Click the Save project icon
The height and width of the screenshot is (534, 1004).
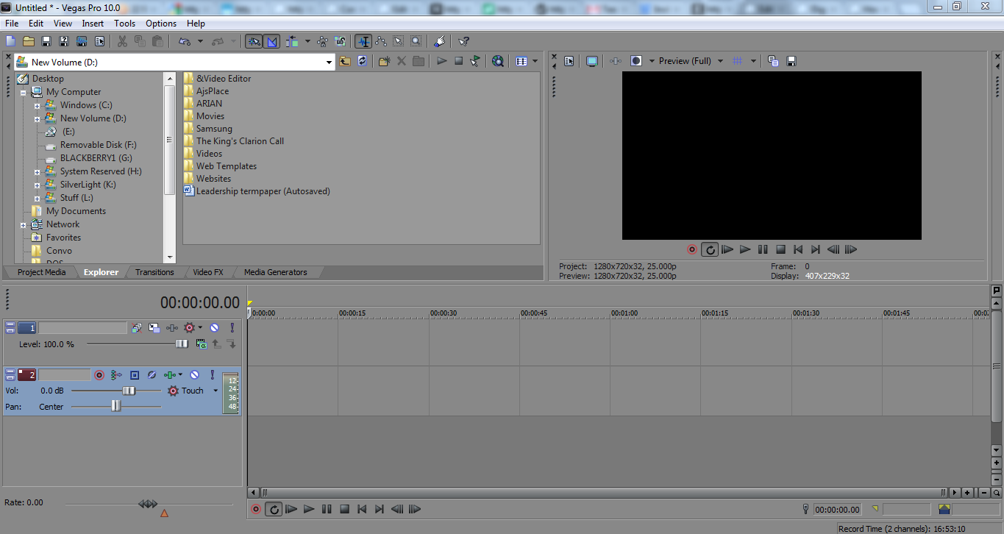pyautogui.click(x=46, y=41)
